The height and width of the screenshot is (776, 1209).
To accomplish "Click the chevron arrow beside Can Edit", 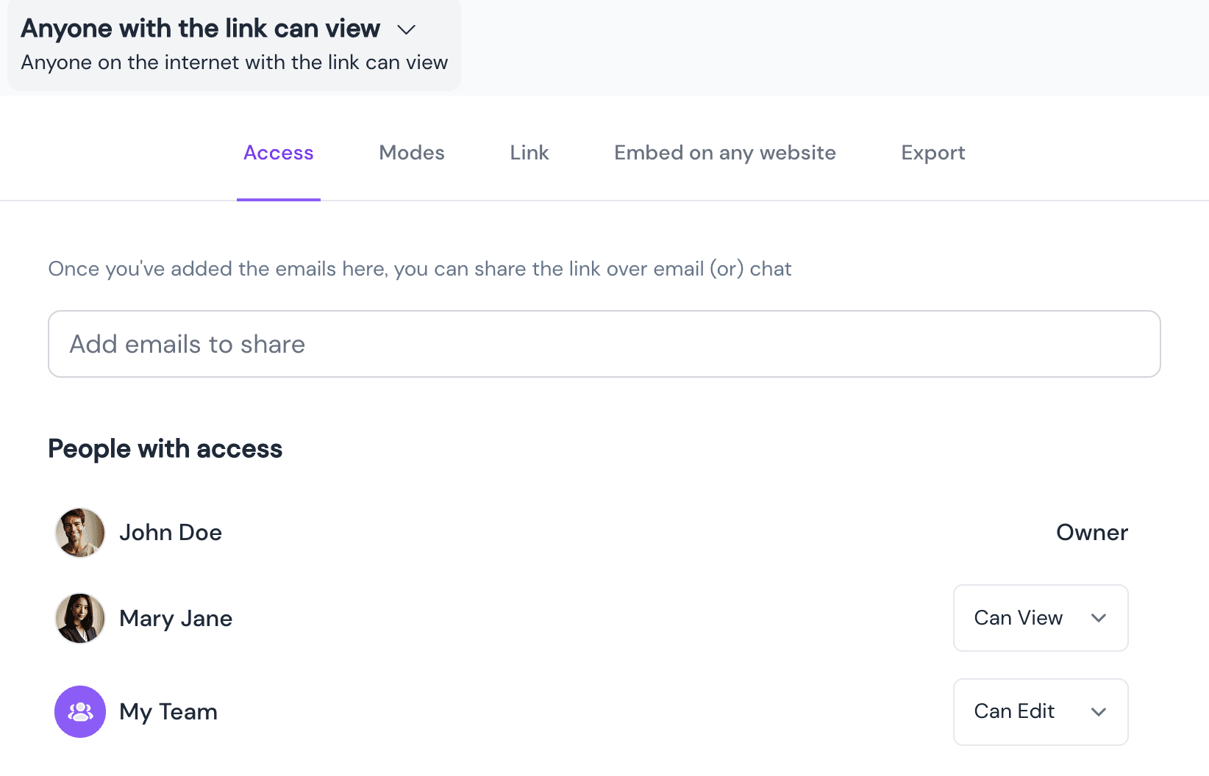I will coord(1098,711).
